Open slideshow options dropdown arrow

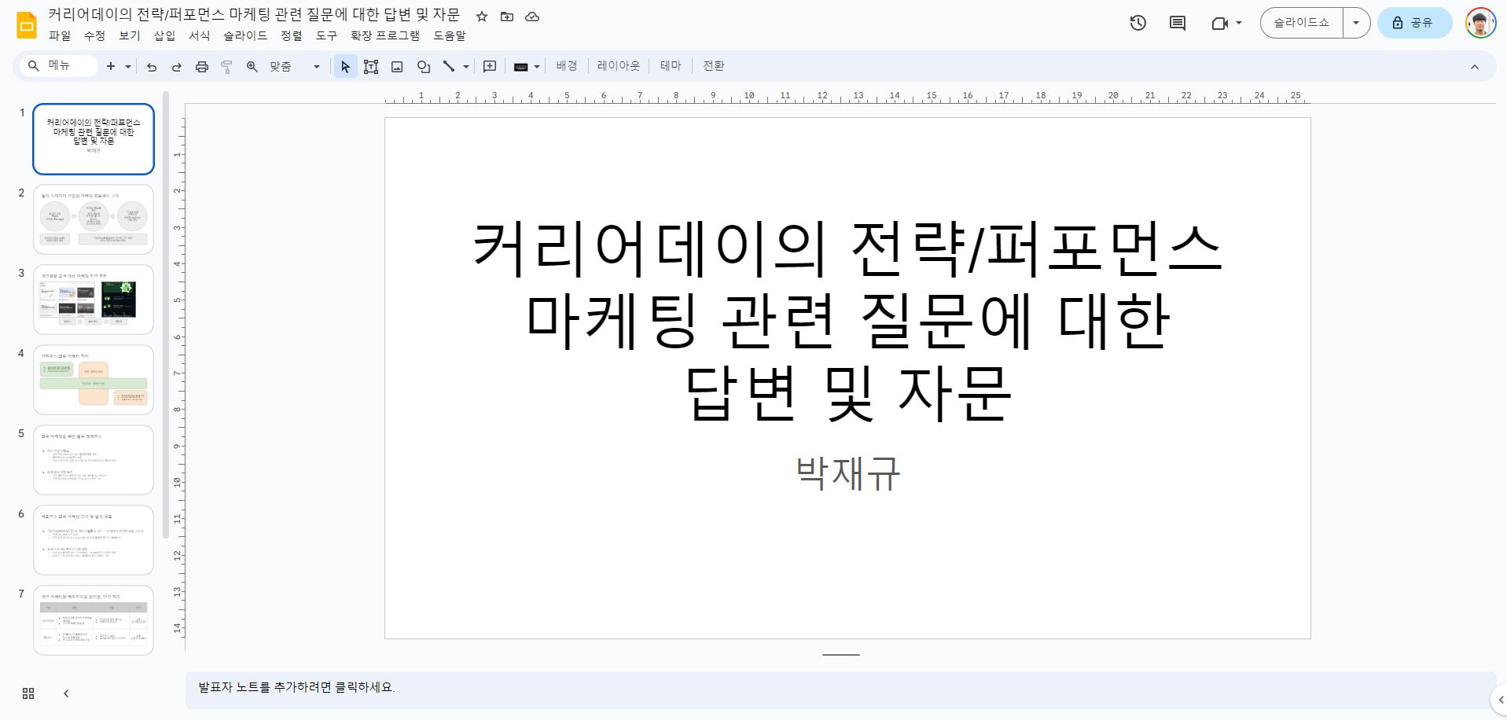(1356, 23)
